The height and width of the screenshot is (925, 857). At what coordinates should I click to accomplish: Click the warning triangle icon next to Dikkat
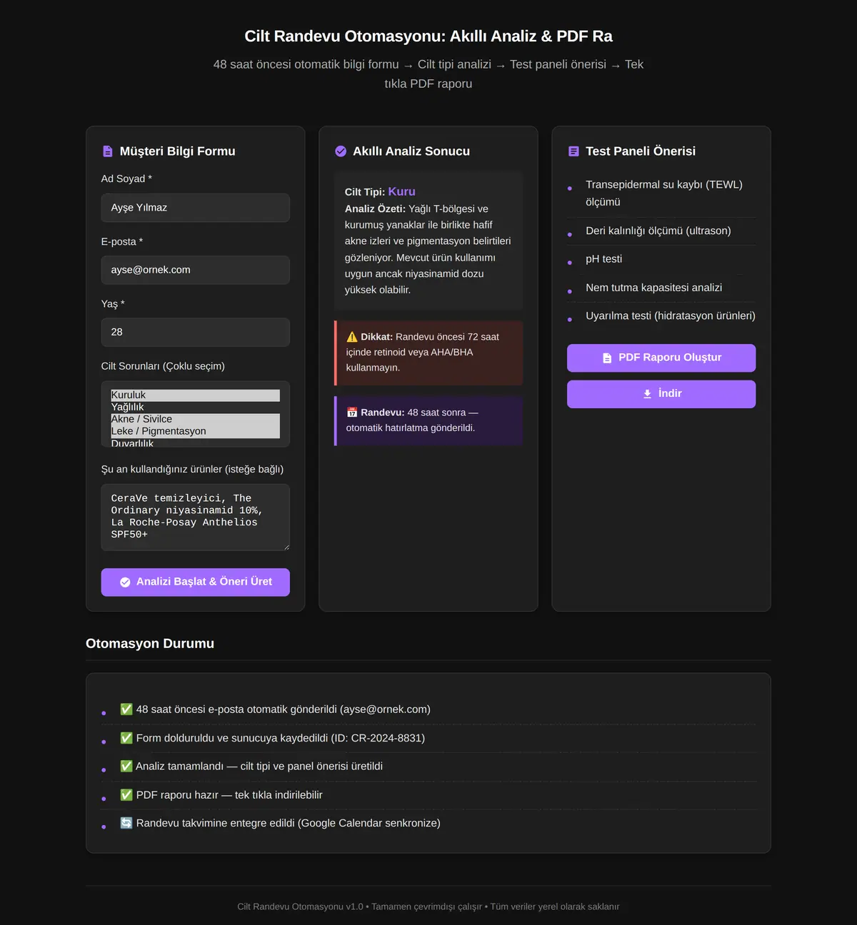click(352, 337)
